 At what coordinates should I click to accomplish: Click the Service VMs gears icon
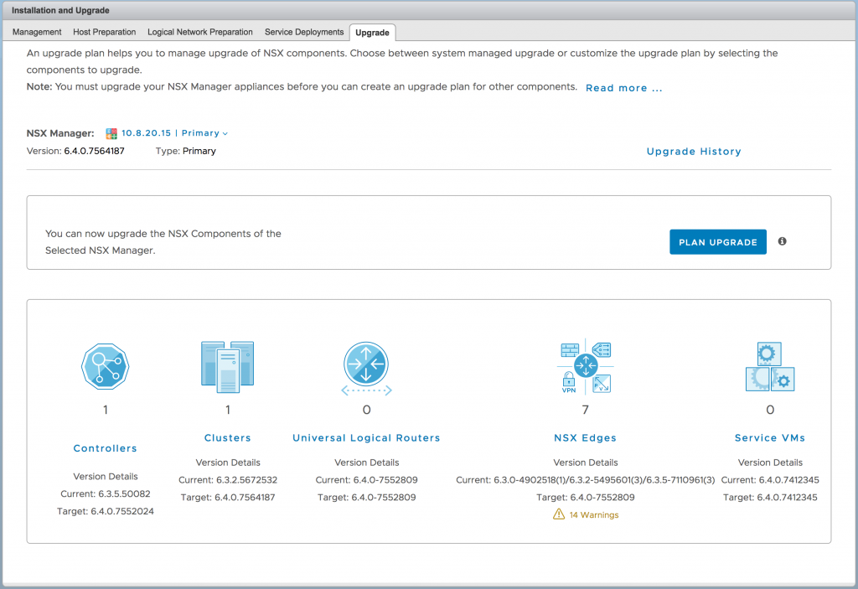pyautogui.click(x=769, y=366)
